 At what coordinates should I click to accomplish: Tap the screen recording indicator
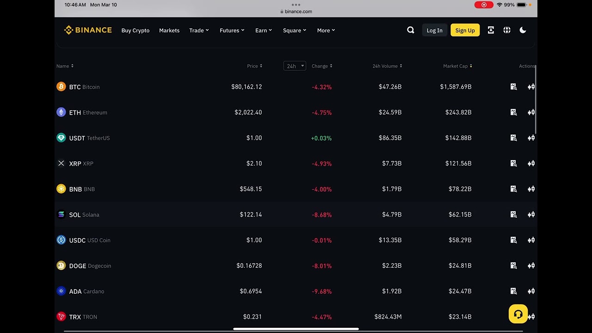tap(484, 5)
